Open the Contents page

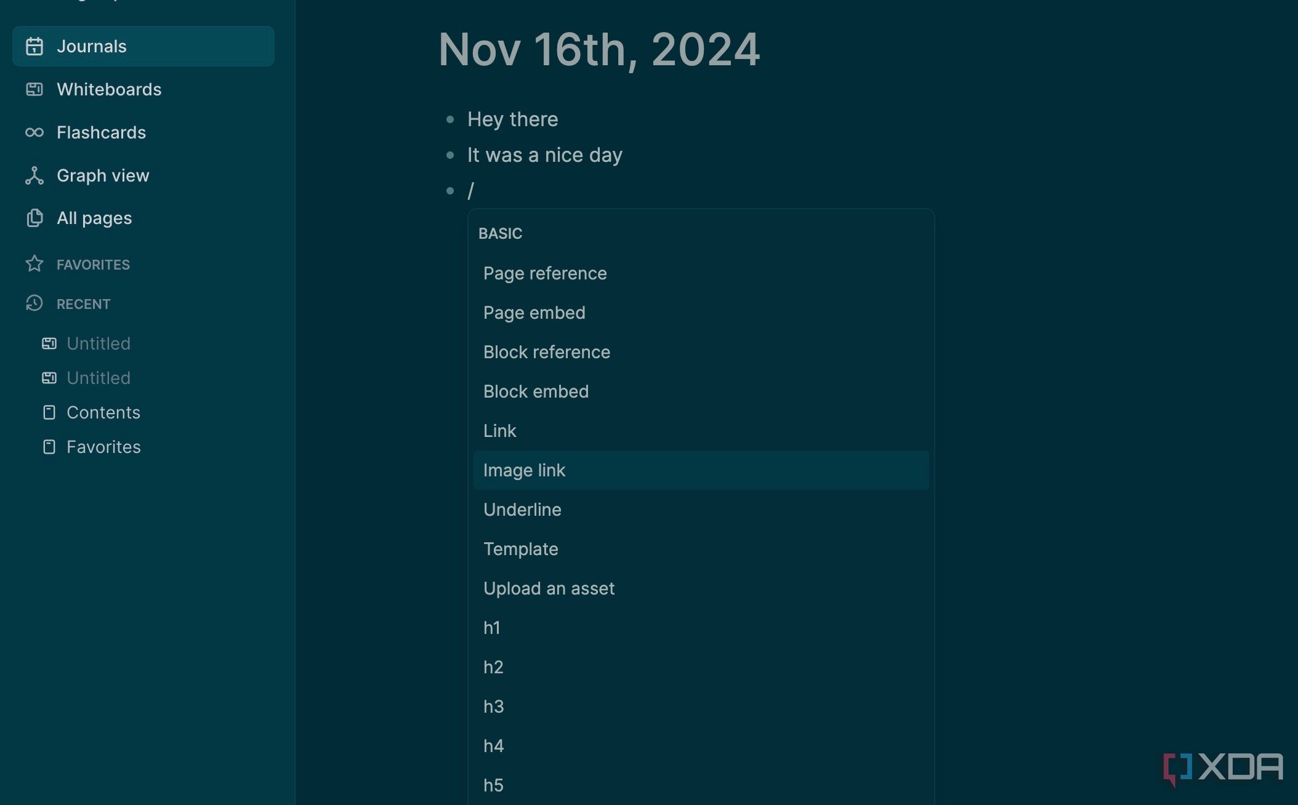pos(103,412)
